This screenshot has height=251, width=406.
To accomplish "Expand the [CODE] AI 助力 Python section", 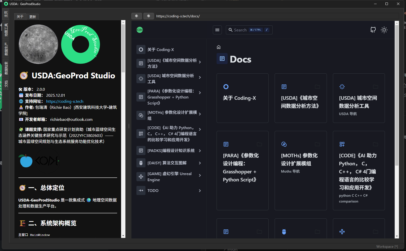I will coord(200,129).
